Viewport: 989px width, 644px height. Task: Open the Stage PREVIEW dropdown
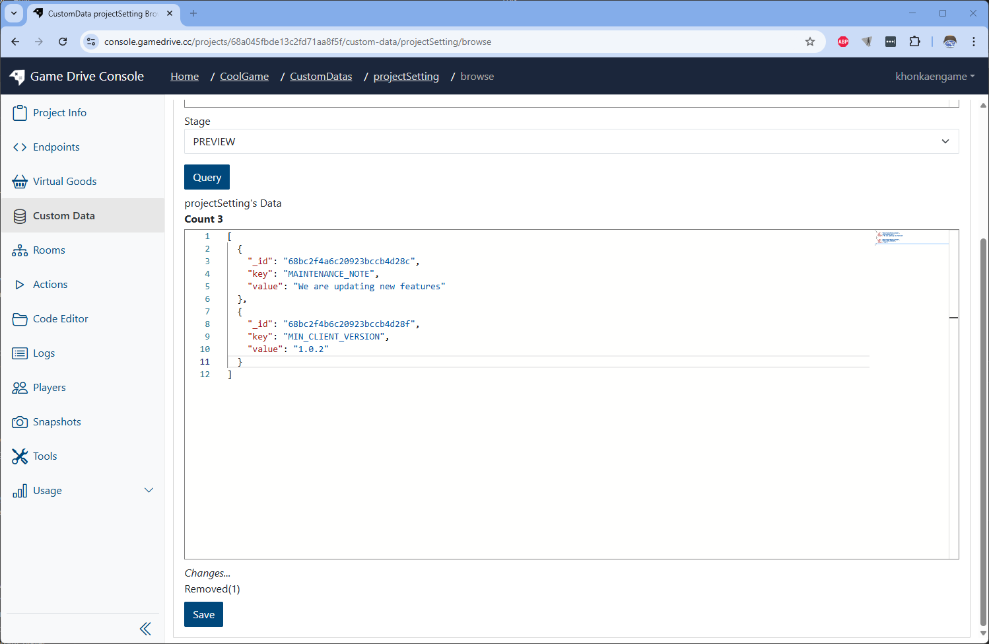(571, 141)
